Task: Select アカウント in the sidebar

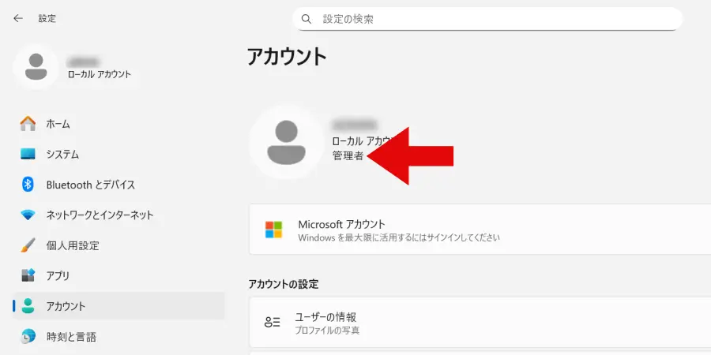Action: coord(118,306)
